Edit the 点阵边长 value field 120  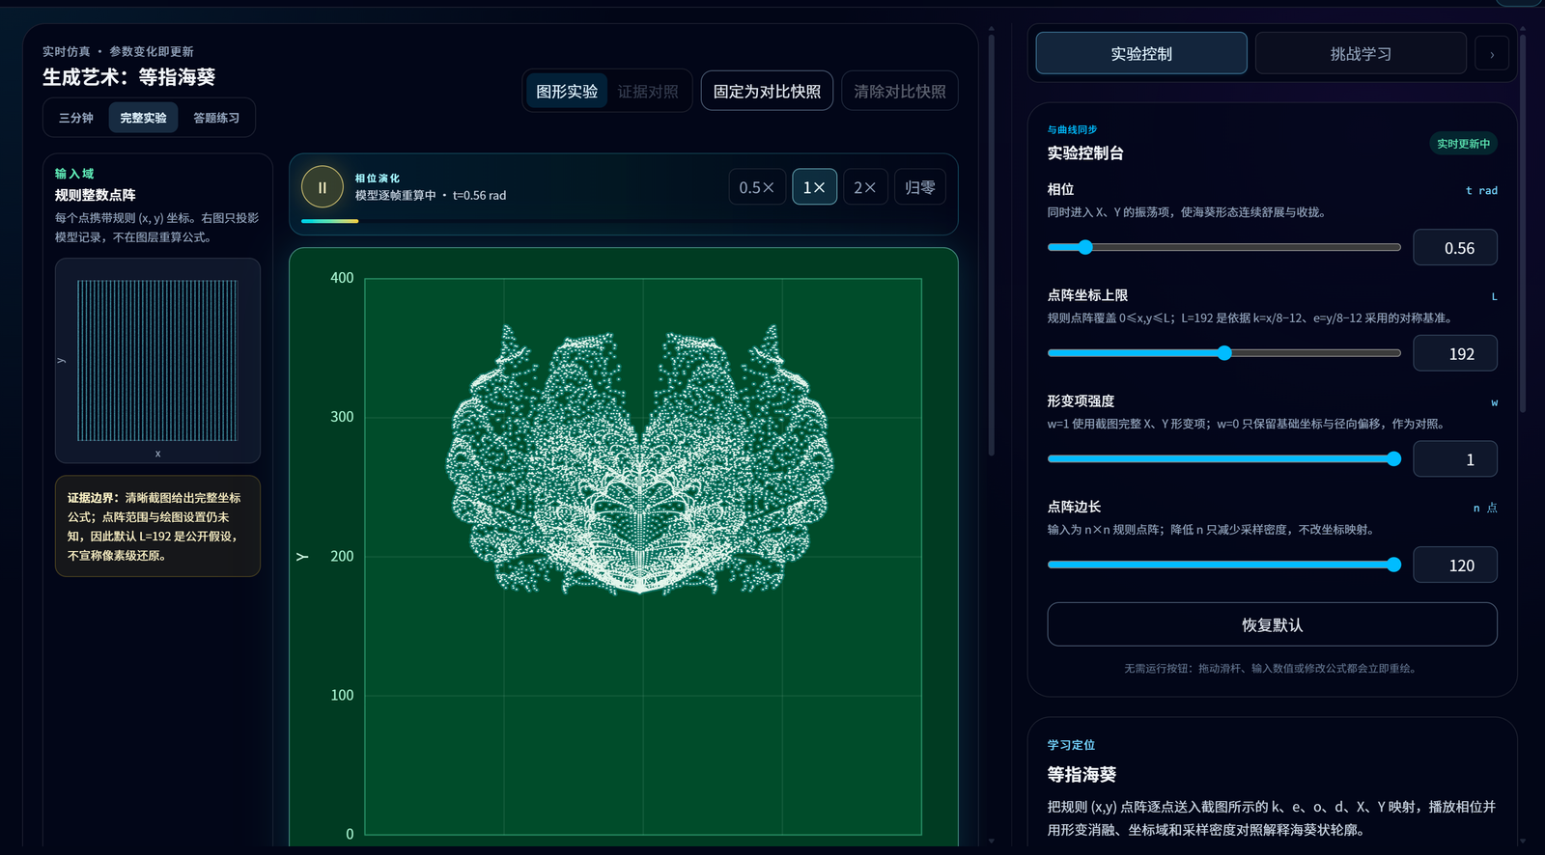(x=1455, y=565)
